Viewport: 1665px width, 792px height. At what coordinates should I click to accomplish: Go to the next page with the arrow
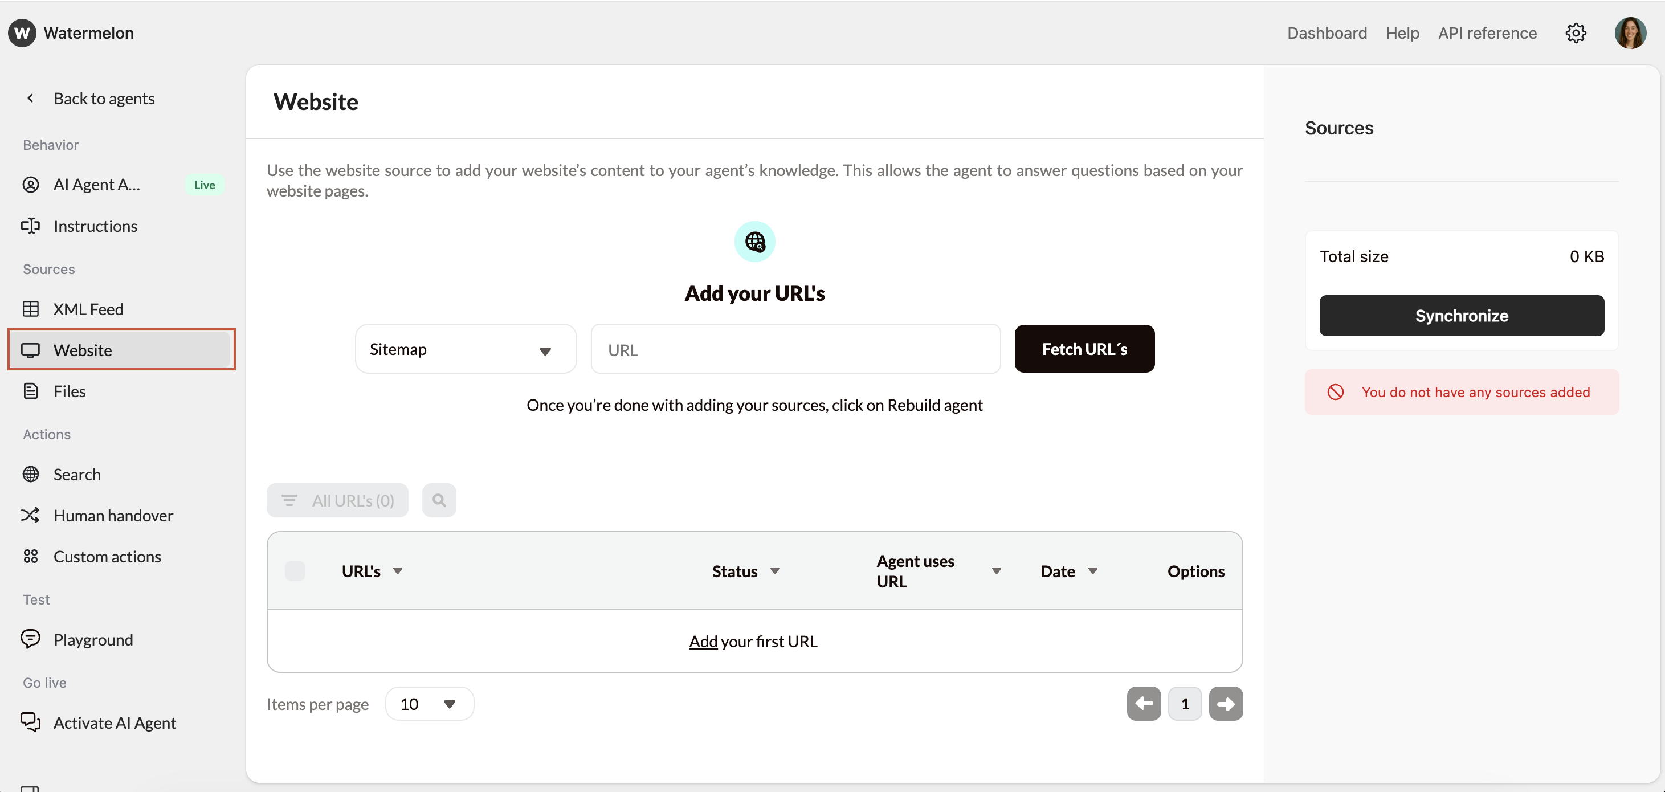pos(1226,704)
